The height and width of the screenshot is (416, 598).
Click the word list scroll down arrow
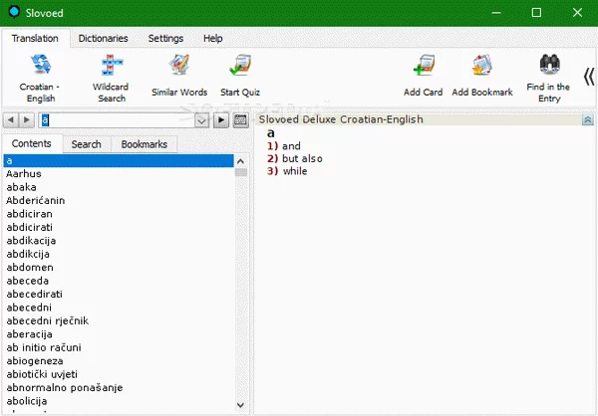(241, 404)
